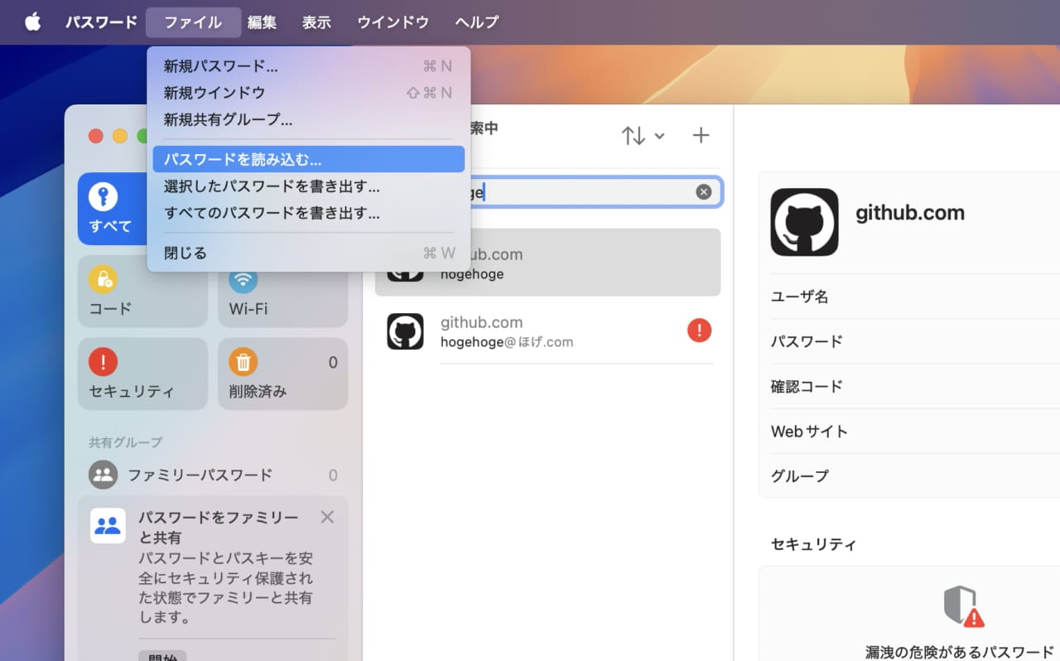Open the 表示 menu
The width and height of the screenshot is (1060, 661).
click(316, 22)
